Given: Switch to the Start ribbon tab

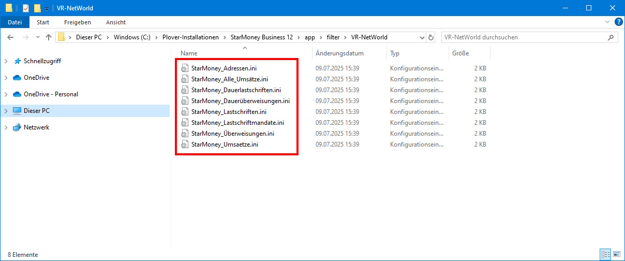Looking at the screenshot, I should (43, 22).
